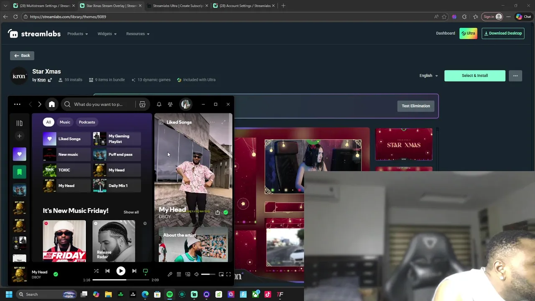Open Spotify Friend Activity icon
Viewport: 535px width, 301px height.
click(x=170, y=104)
